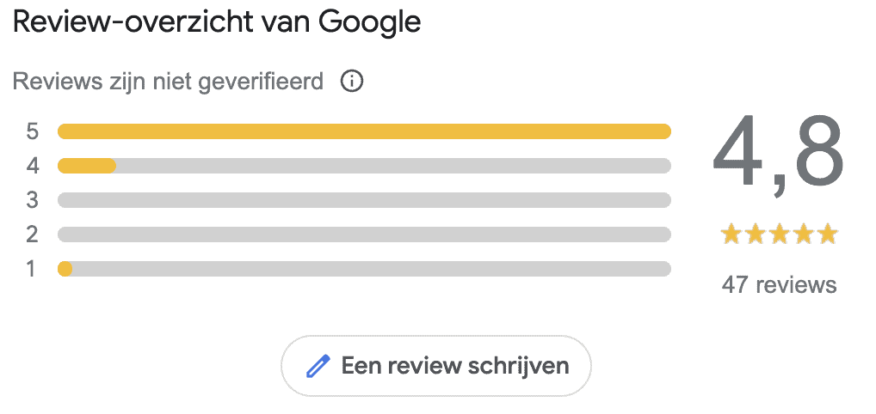Filter by the 2-star rating bar
The width and height of the screenshot is (876, 414).
click(364, 234)
